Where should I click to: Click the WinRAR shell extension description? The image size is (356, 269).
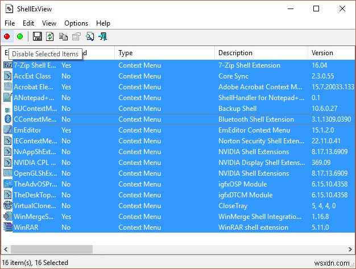[x=253, y=227]
